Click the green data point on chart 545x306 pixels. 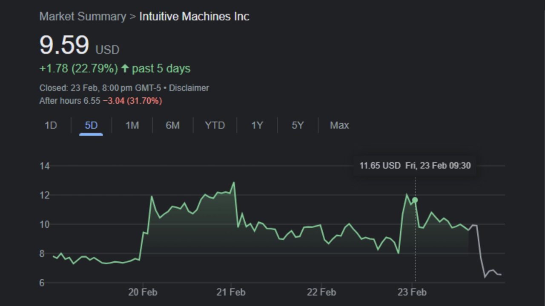coord(415,200)
